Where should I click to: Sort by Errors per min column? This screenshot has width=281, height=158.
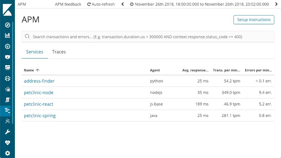pos(259,70)
